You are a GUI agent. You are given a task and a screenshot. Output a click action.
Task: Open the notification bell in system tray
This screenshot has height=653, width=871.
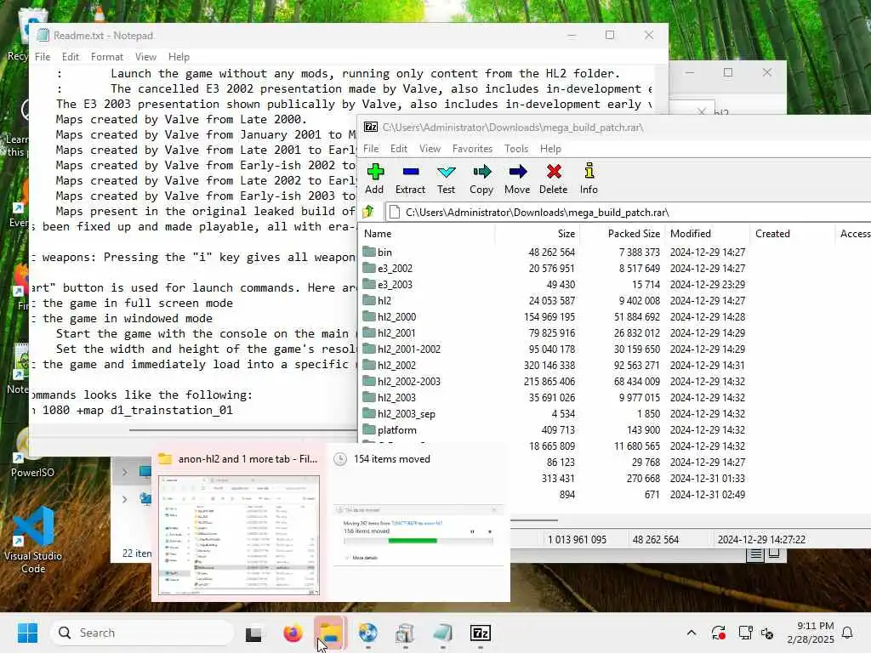(x=848, y=633)
